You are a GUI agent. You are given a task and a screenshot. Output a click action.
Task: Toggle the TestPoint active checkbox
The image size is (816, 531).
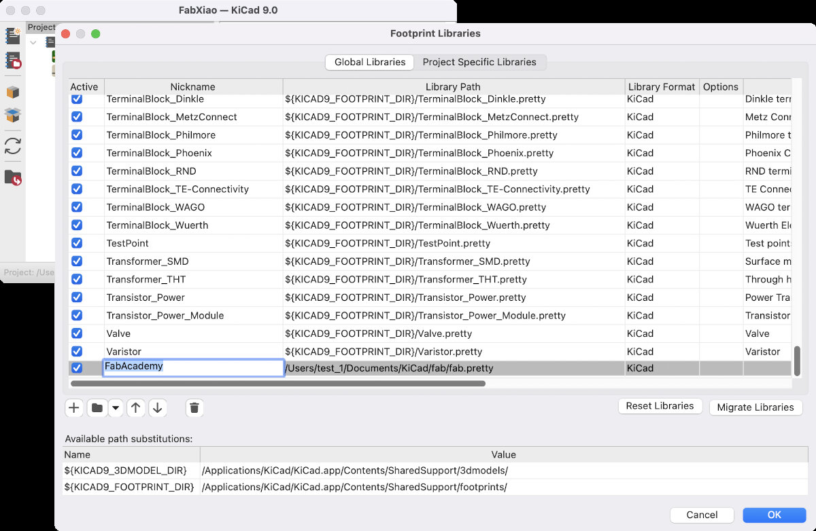(x=77, y=243)
